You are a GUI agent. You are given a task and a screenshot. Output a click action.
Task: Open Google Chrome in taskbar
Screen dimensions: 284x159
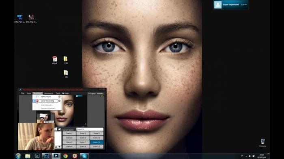65,156
